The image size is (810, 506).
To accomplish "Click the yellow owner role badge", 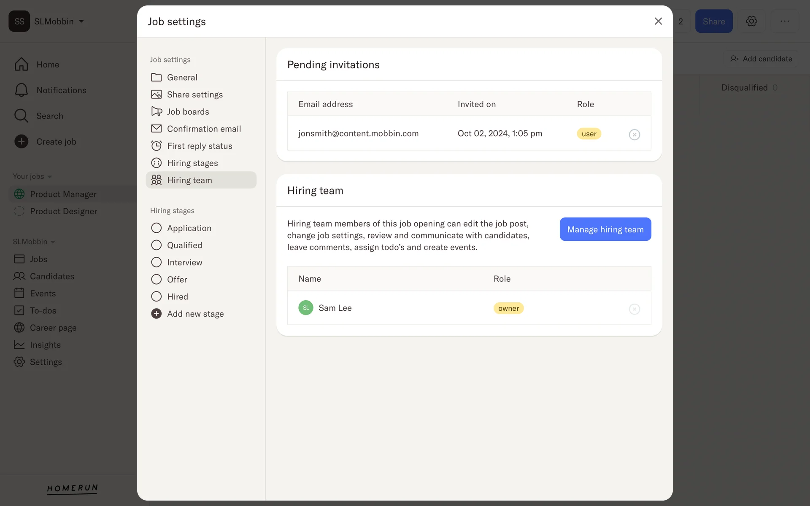I will click(x=508, y=308).
